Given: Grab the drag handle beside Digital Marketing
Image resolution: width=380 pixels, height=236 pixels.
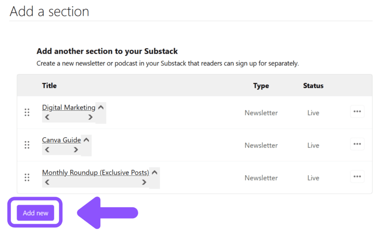Looking at the screenshot, I should pyautogui.click(x=27, y=112).
